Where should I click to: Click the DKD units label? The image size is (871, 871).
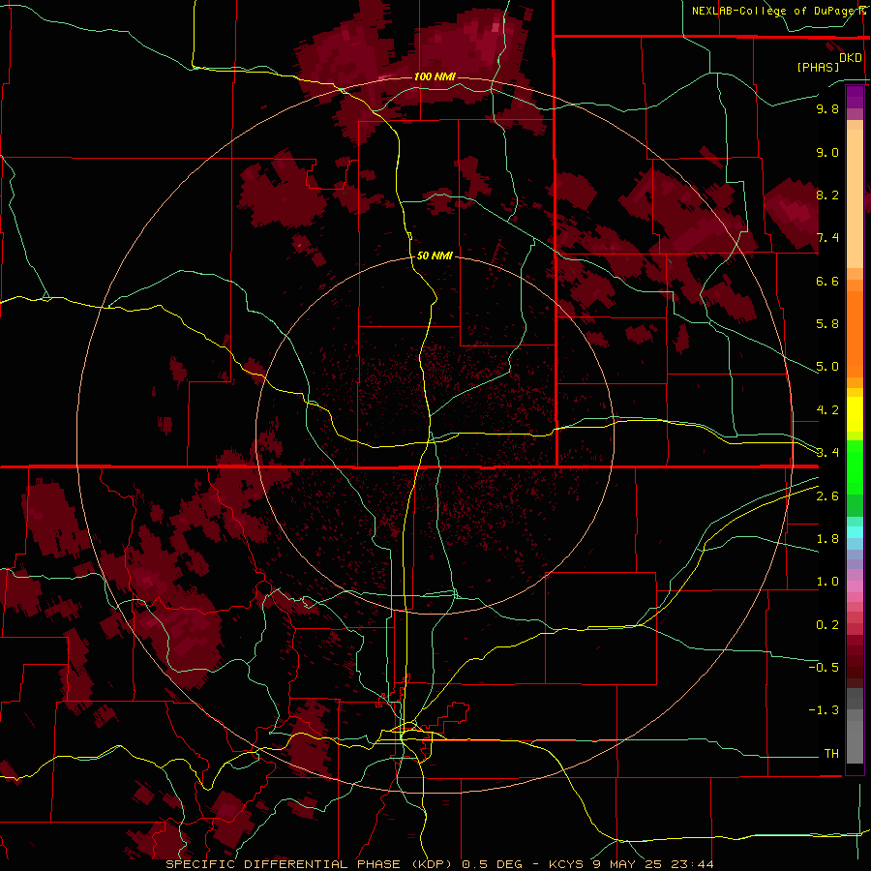[x=851, y=57]
